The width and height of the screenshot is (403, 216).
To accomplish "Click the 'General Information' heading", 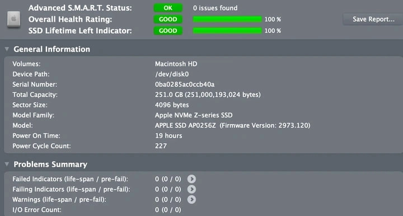I will click(52, 49).
